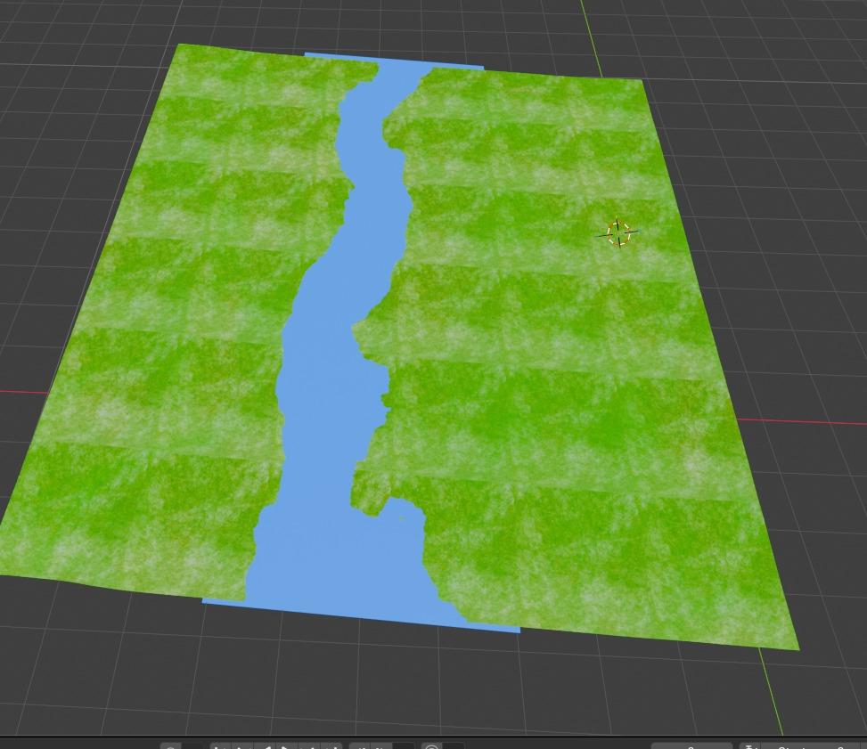Open the auto keyframing options dropdown
This screenshot has height=749, width=867.
pos(192,746)
